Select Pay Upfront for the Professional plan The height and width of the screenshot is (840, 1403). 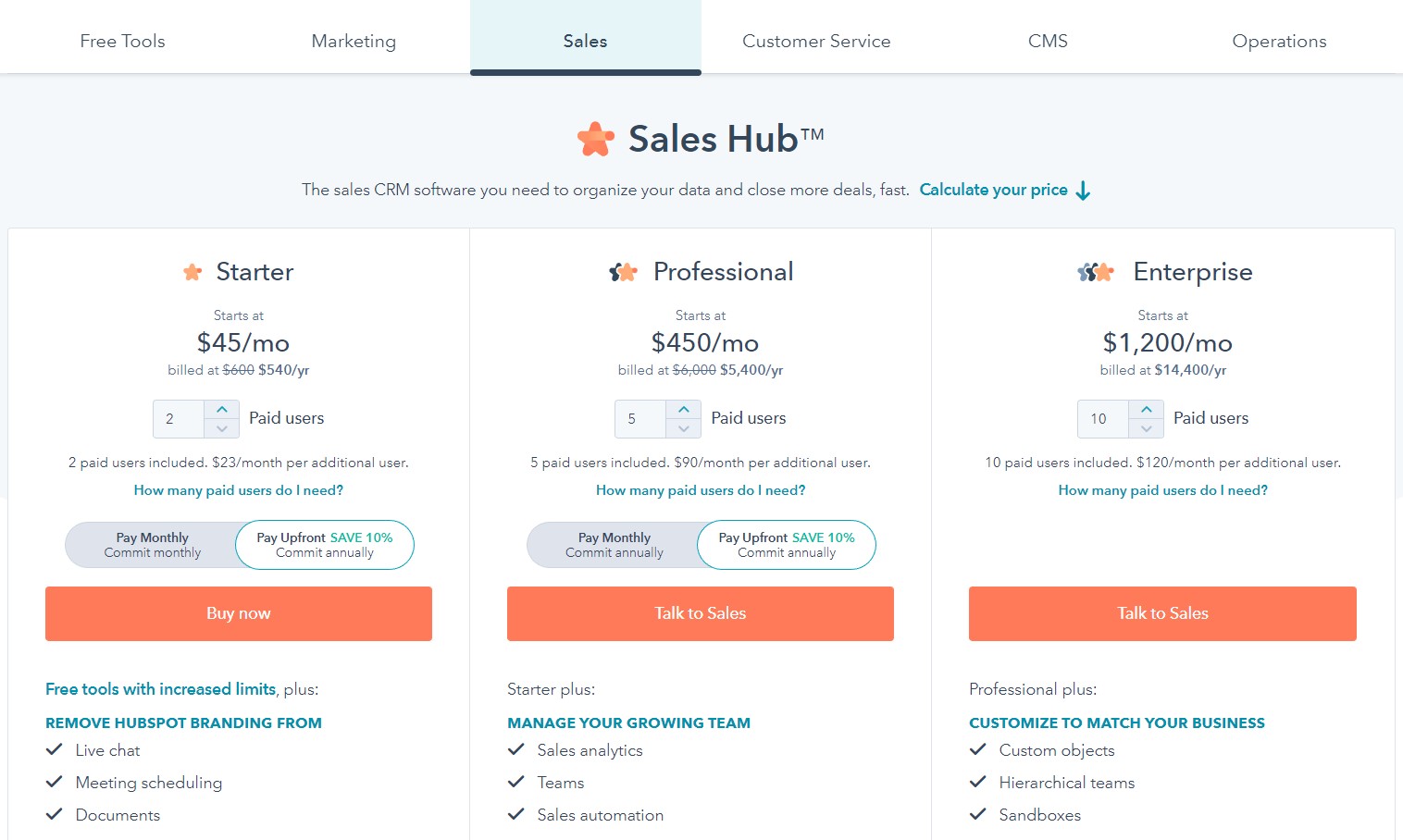tap(787, 545)
